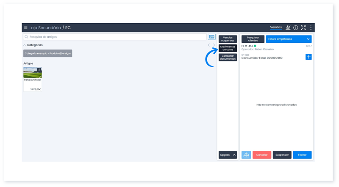
Task: Click the Pesquisa de artigos search field
Action: tap(114, 37)
